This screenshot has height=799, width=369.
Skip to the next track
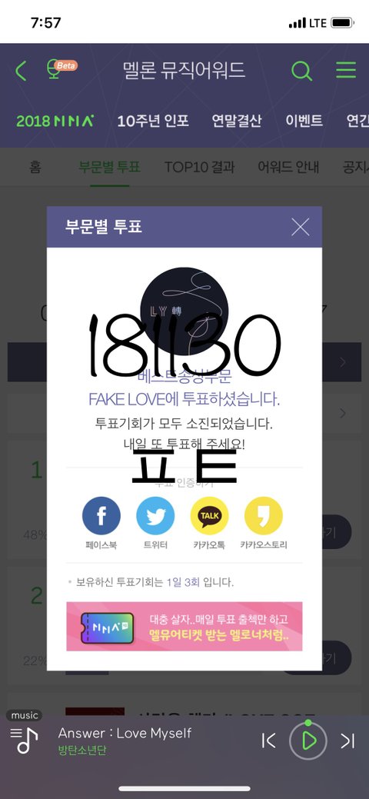tap(347, 741)
